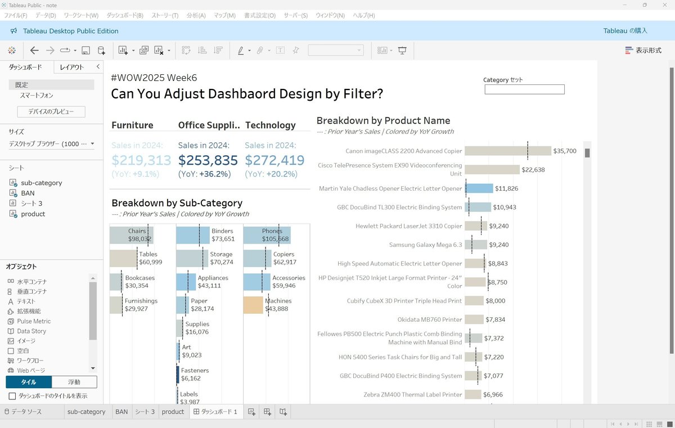Add a new data source cylinder icon
This screenshot has height=428, width=675.
(x=102, y=51)
